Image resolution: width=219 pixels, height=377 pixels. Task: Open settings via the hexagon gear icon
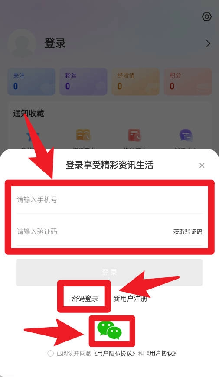pyautogui.click(x=207, y=17)
